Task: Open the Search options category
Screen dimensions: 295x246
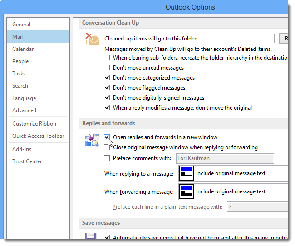Action: pyautogui.click(x=38, y=86)
